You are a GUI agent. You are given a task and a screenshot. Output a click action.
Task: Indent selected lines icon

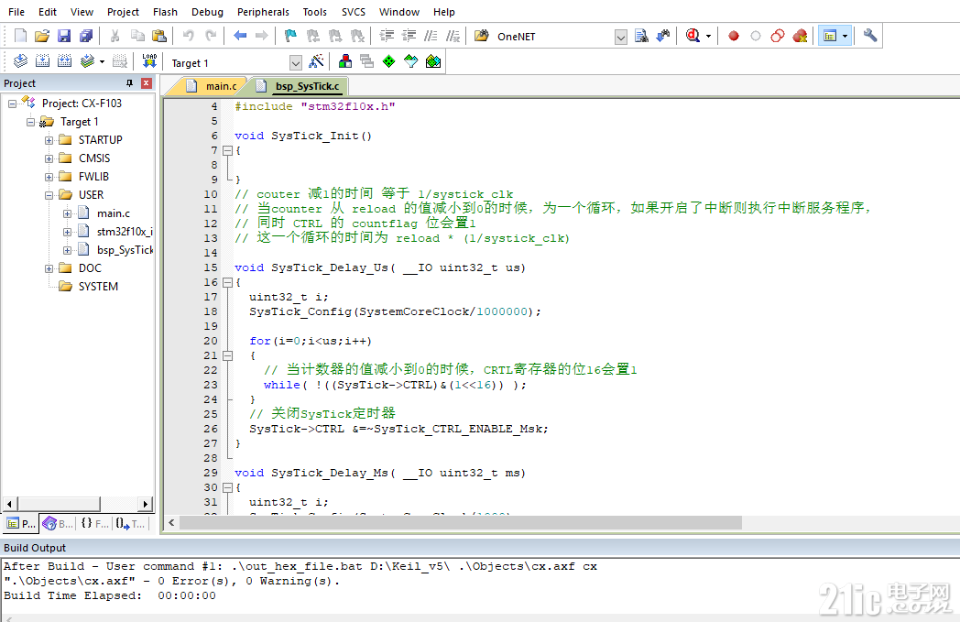pyautogui.click(x=387, y=36)
